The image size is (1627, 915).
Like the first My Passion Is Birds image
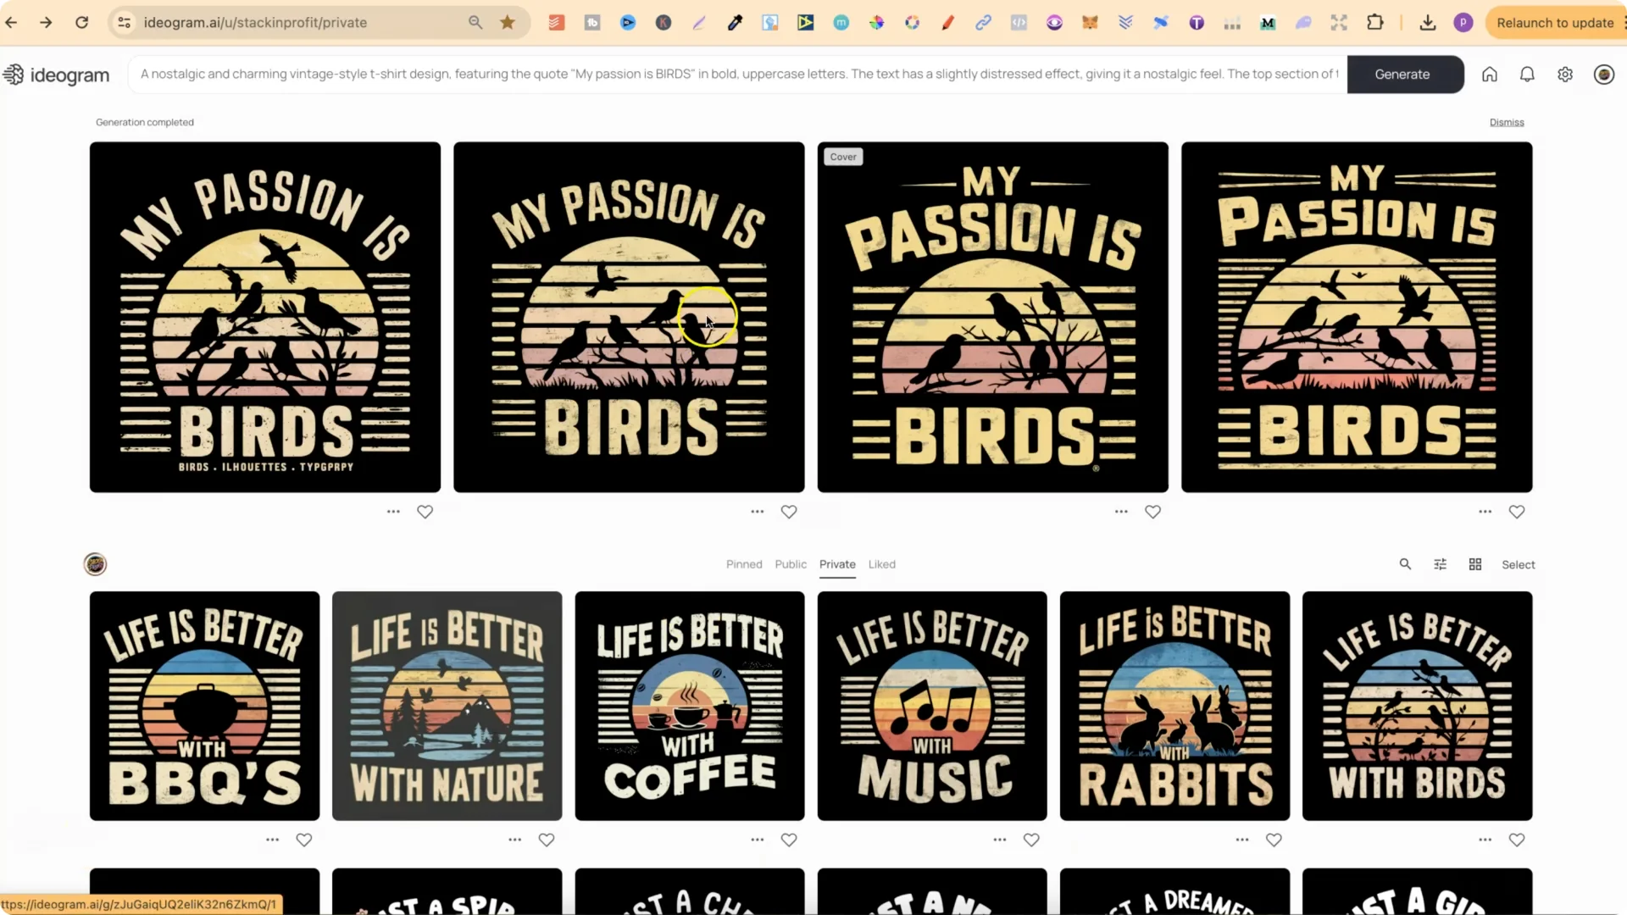coord(425,512)
